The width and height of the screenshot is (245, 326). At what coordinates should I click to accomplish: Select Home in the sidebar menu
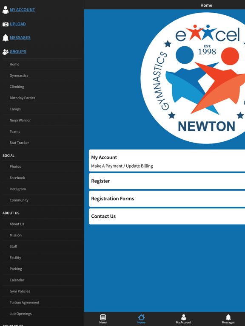(42, 64)
